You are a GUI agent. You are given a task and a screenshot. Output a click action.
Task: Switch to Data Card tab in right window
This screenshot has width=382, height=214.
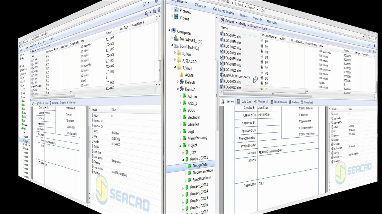[244, 102]
